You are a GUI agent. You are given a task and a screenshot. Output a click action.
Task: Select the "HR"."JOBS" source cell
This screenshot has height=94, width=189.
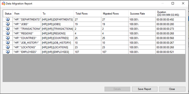click(27, 24)
